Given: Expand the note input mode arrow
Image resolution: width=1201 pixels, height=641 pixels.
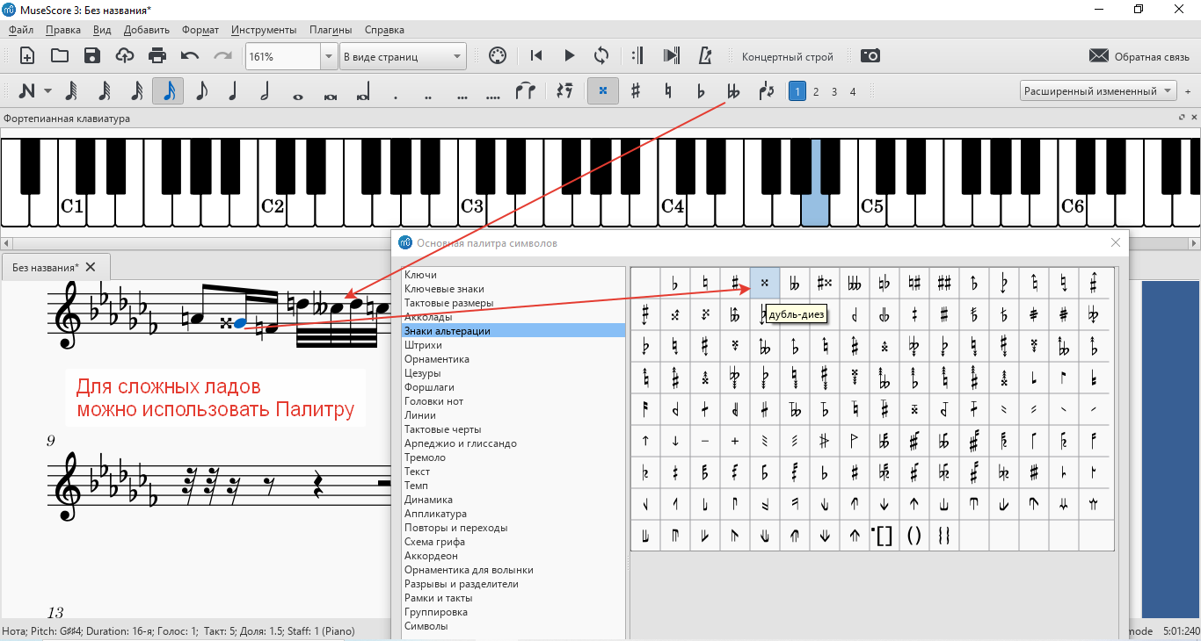Looking at the screenshot, I should 47,91.
